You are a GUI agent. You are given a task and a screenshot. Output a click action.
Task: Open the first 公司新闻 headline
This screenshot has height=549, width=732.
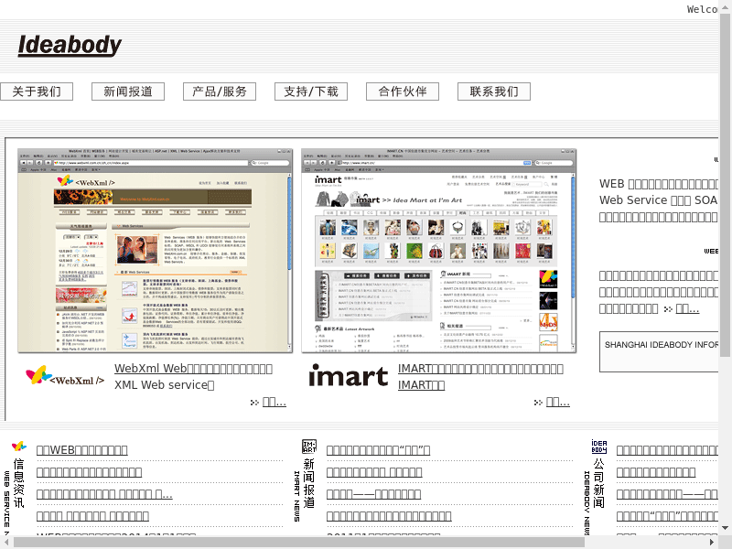pyautogui.click(x=667, y=450)
